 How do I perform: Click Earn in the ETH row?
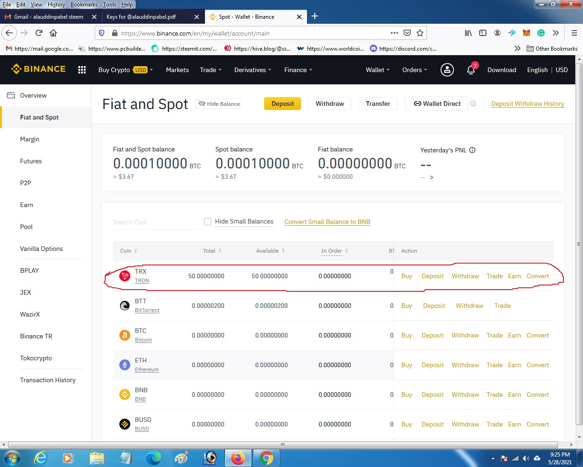click(514, 365)
